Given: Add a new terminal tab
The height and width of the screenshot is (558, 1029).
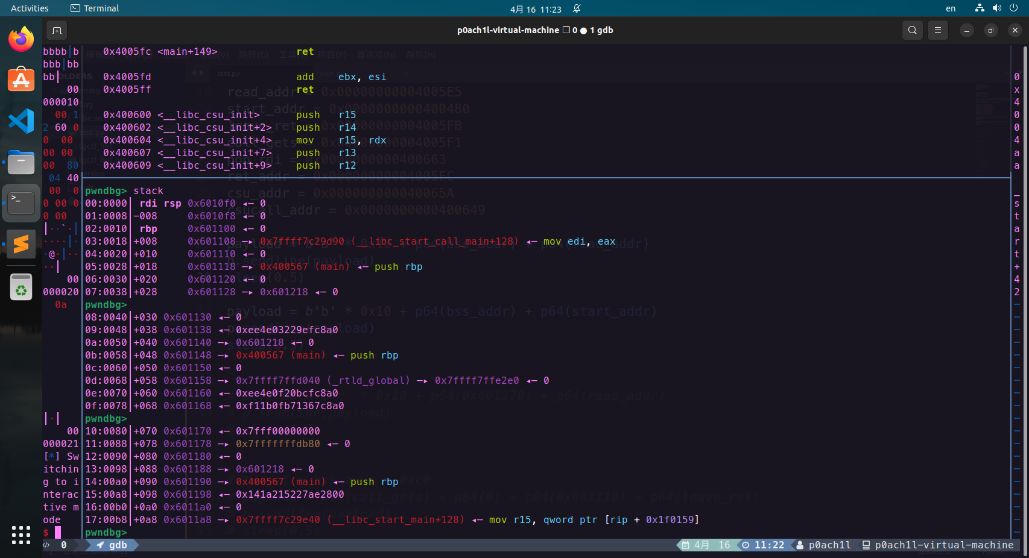Looking at the screenshot, I should coord(57,30).
